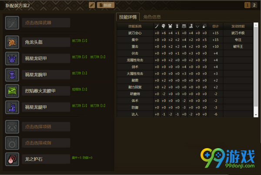Click the weapon column header icon

coord(157,26)
